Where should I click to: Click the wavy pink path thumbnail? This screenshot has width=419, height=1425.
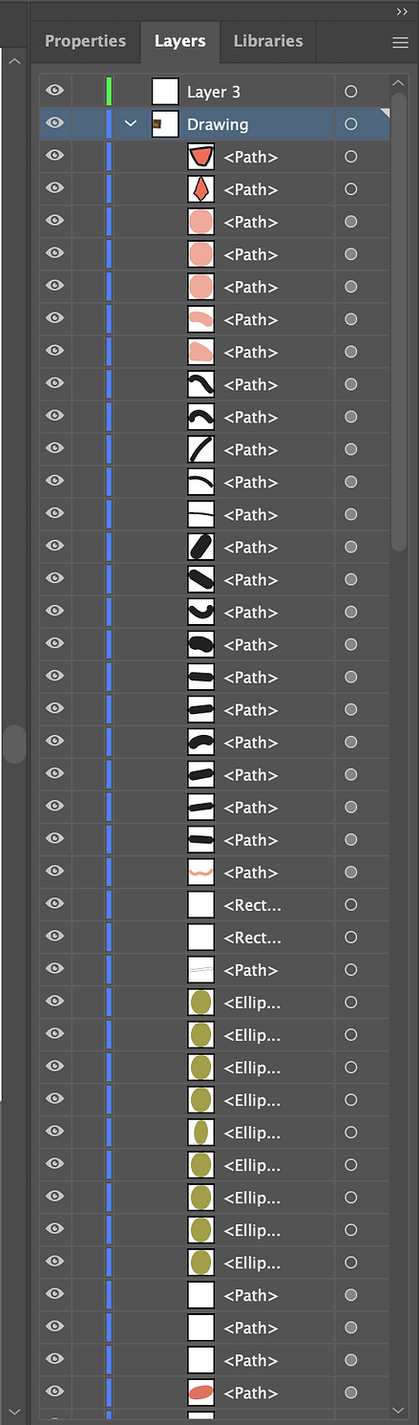tap(200, 873)
